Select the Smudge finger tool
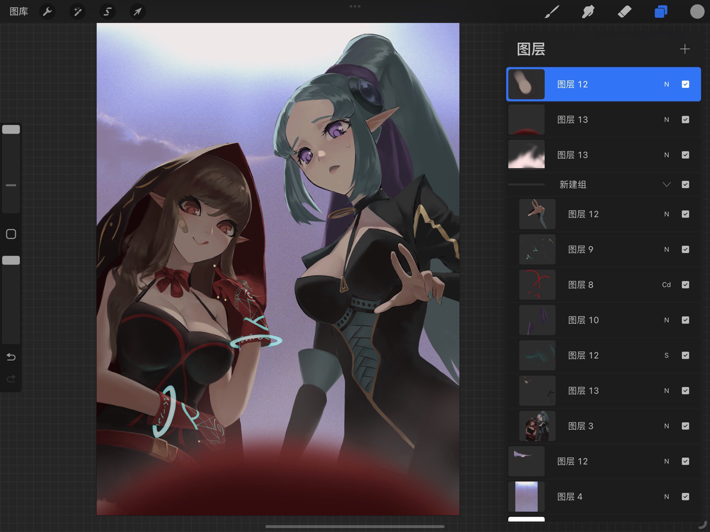710x532 pixels. point(588,12)
